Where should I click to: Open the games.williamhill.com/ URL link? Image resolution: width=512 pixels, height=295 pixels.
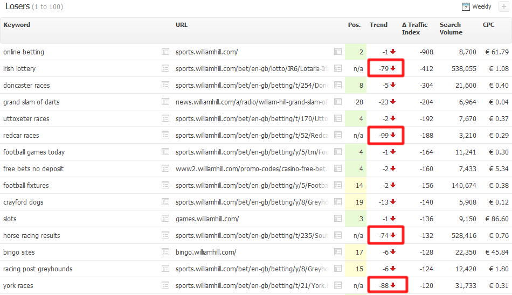(207, 219)
